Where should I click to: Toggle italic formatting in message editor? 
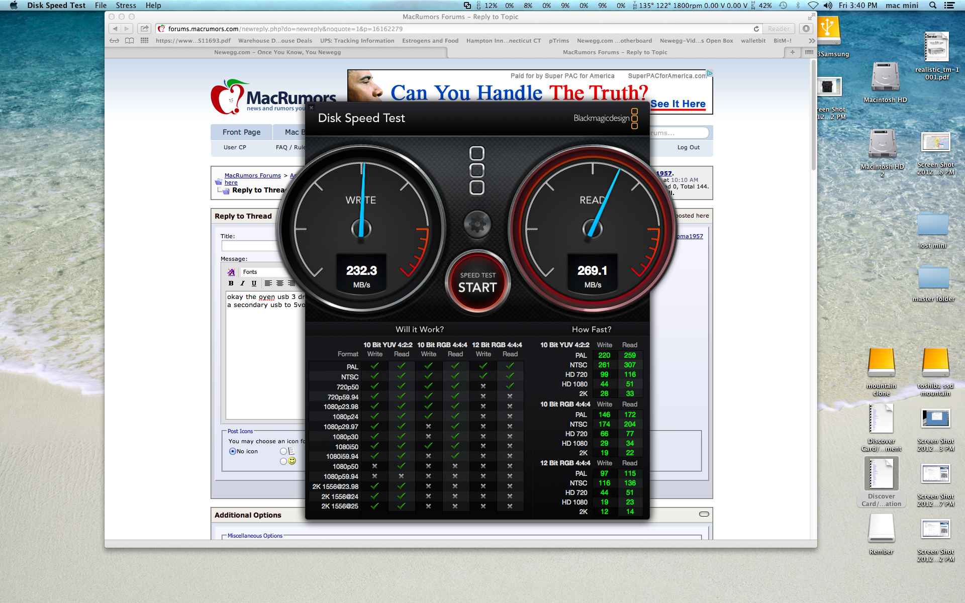242,283
